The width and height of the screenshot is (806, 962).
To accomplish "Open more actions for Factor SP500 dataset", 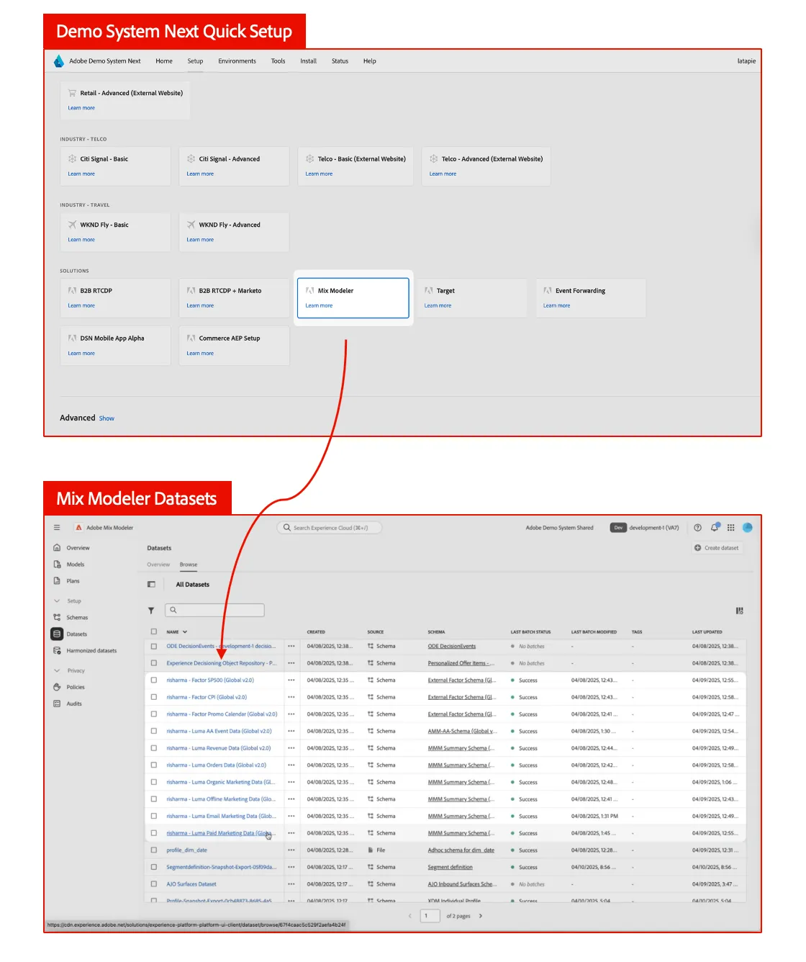I will [291, 680].
